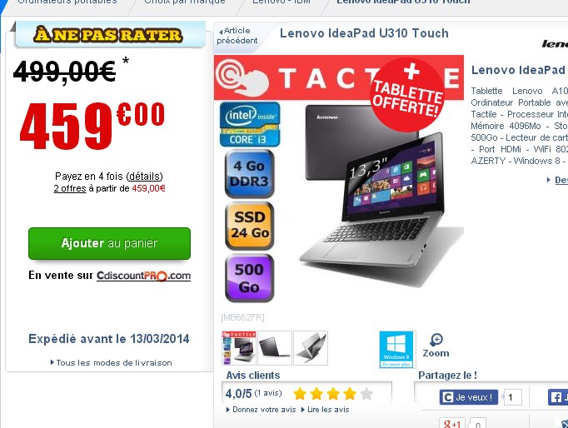Click the Google +1 button
The height and width of the screenshot is (428, 568).
coord(452,424)
